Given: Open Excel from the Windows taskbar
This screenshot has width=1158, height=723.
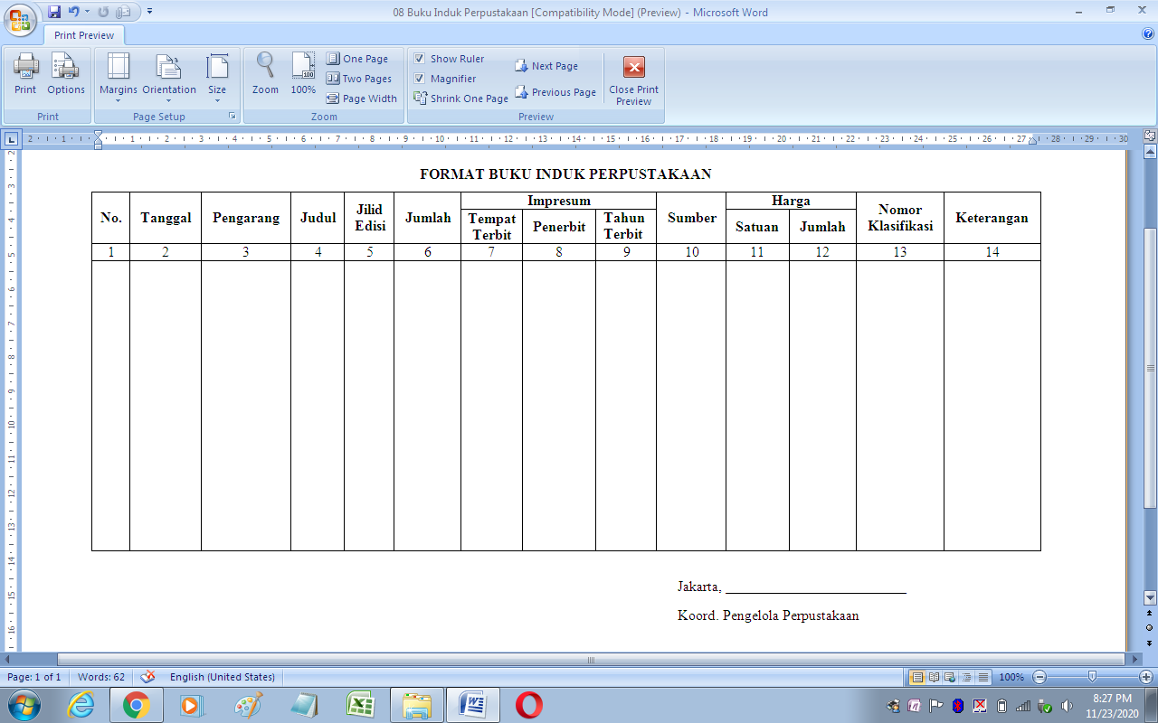Looking at the screenshot, I should pos(360,704).
